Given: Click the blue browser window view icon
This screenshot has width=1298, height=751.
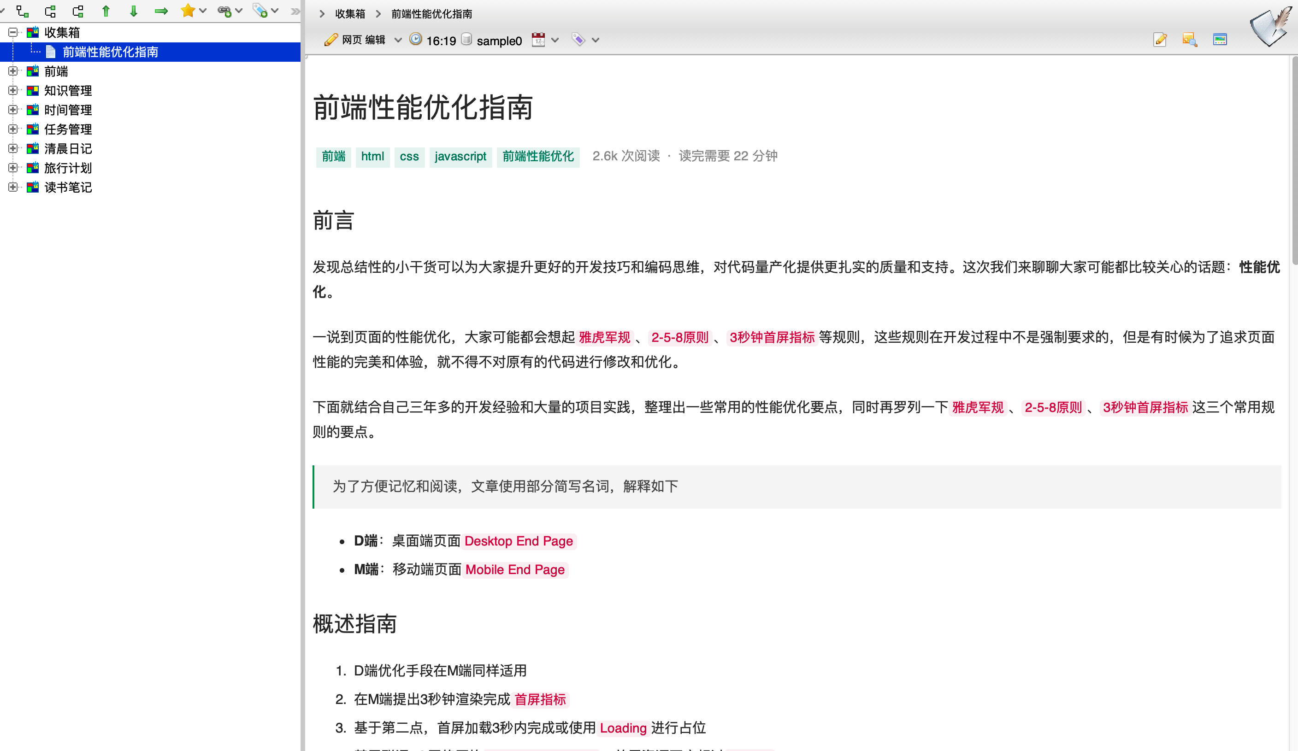Looking at the screenshot, I should point(1220,40).
